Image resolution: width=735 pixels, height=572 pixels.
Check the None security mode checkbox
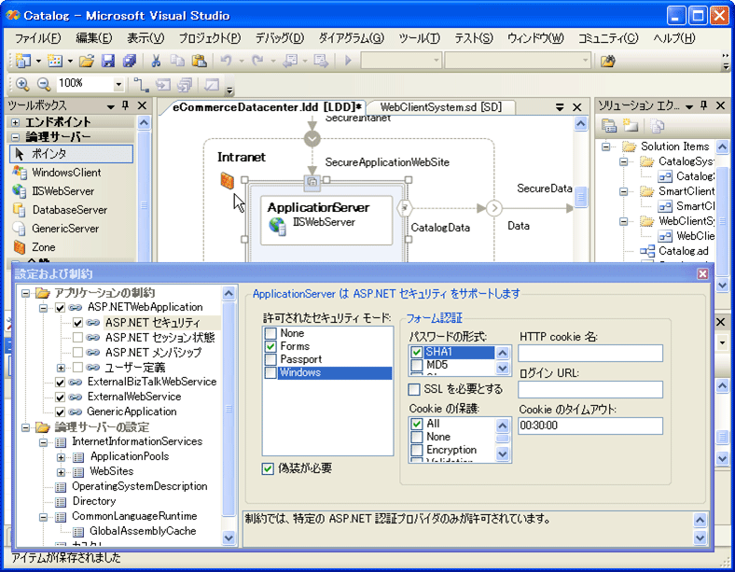tap(270, 333)
